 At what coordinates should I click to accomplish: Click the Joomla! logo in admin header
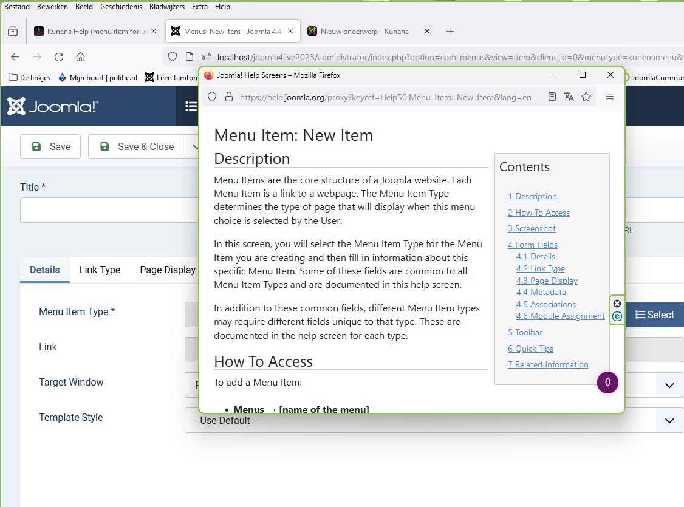point(53,106)
